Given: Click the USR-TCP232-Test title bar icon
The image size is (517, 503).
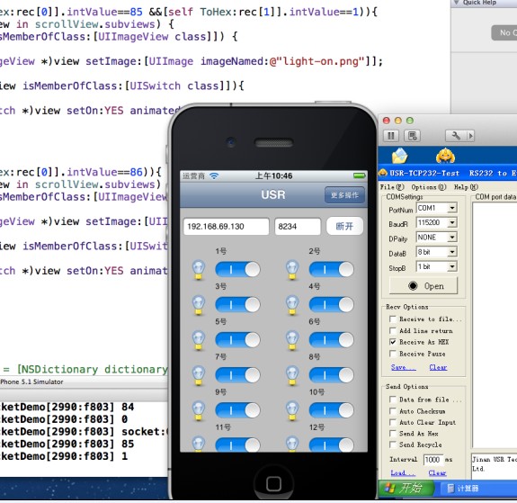Looking at the screenshot, I should click(x=383, y=173).
